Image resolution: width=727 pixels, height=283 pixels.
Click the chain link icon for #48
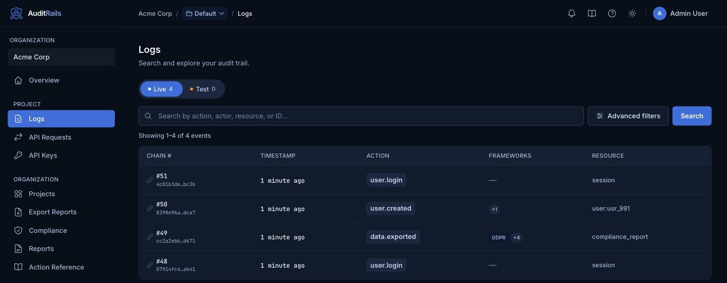pyautogui.click(x=150, y=265)
